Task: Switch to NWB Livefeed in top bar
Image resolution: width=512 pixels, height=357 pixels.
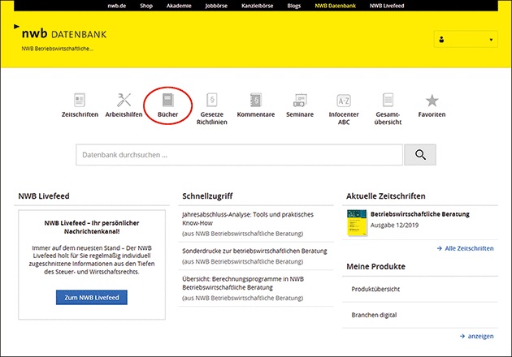Action: [388, 5]
